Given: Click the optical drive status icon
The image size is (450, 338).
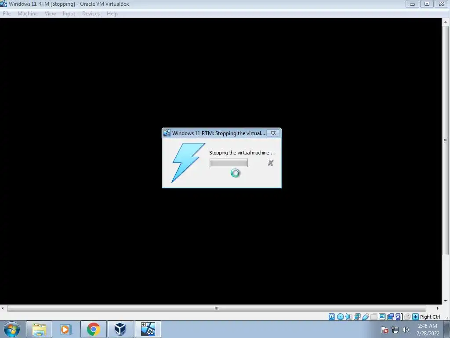Looking at the screenshot, I should click(340, 317).
